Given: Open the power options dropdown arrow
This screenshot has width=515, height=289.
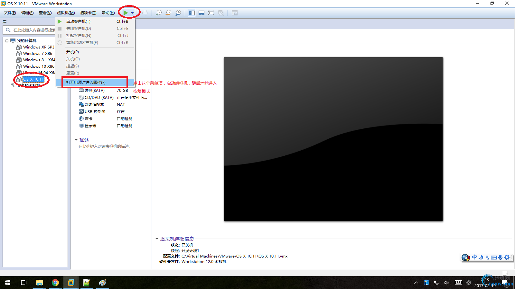Looking at the screenshot, I should (132, 13).
